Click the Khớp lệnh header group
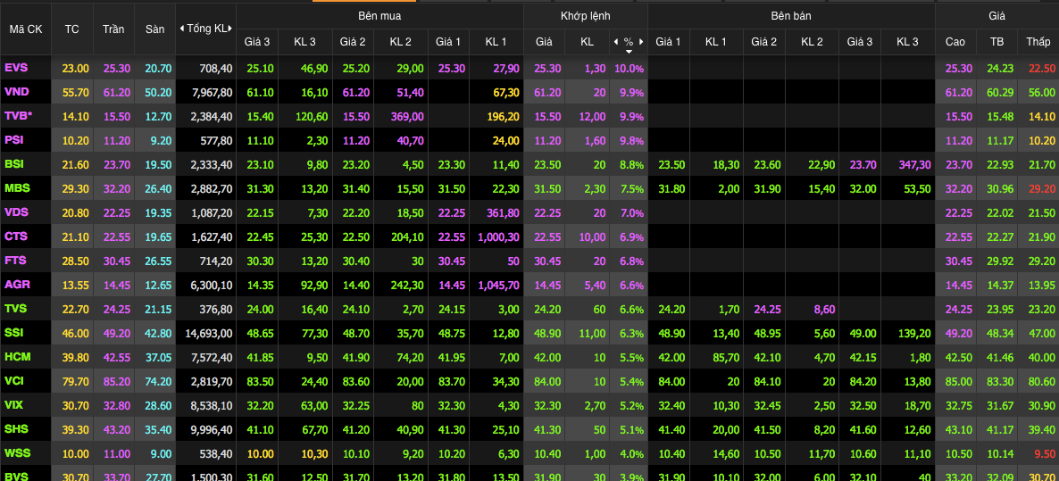This screenshot has height=481, width=1059. click(585, 16)
